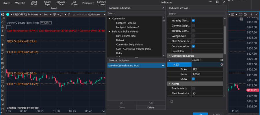Screen dimensions: 260x115
Task: Enable the Swing Levels checkbox
Action: 193,36
